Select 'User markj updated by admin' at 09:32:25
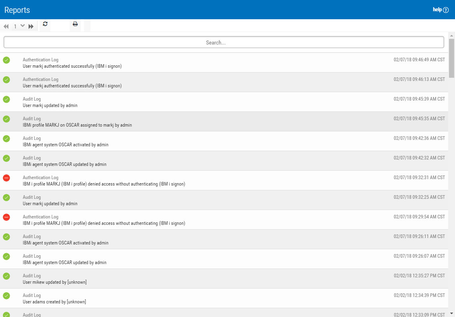 click(x=50, y=204)
